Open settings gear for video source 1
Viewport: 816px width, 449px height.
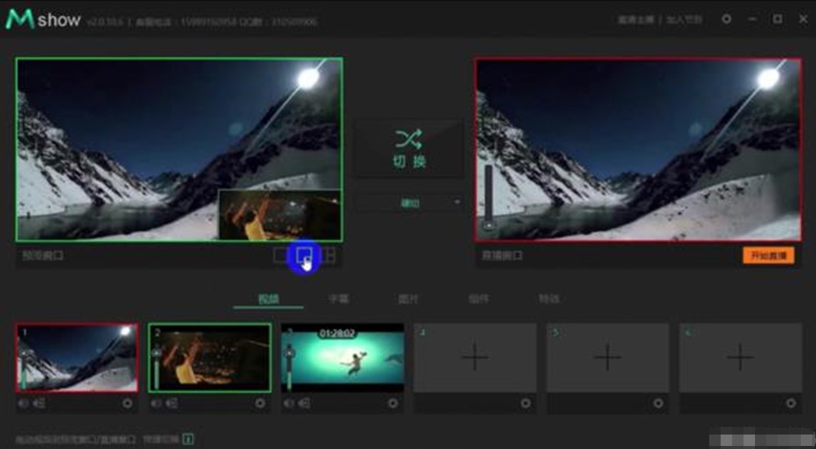(x=127, y=403)
